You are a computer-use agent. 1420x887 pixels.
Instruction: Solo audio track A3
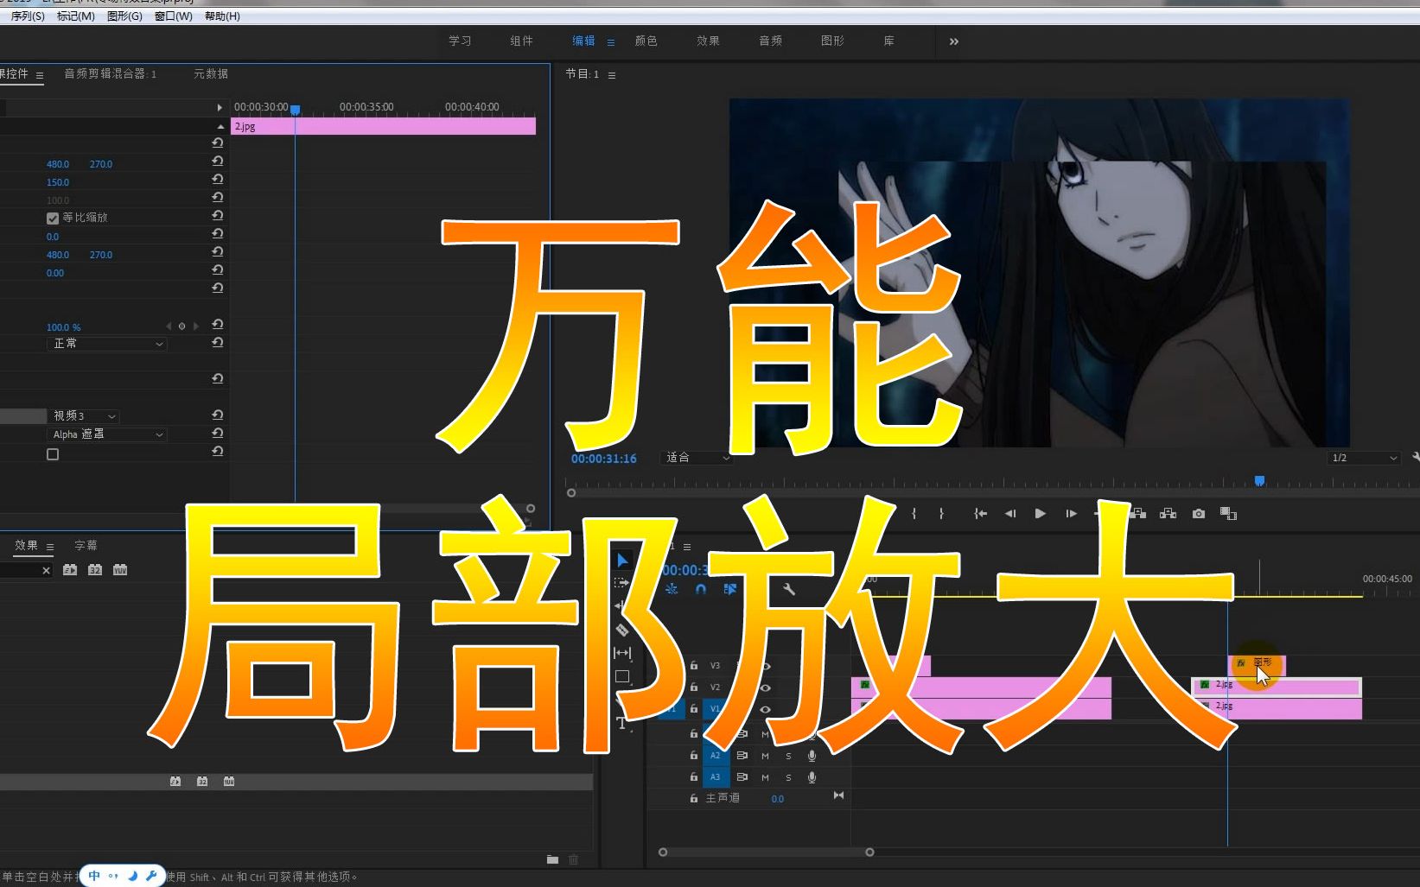coord(788,777)
